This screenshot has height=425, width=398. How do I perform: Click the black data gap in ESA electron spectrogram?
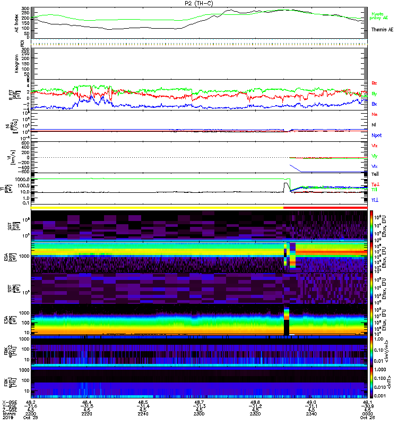[287, 327]
